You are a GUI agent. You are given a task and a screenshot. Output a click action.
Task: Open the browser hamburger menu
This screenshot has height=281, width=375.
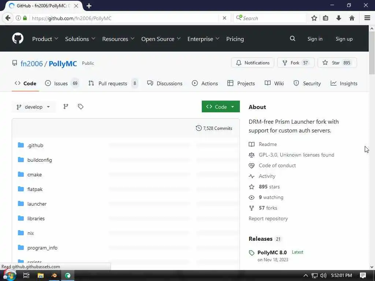pos(367,18)
